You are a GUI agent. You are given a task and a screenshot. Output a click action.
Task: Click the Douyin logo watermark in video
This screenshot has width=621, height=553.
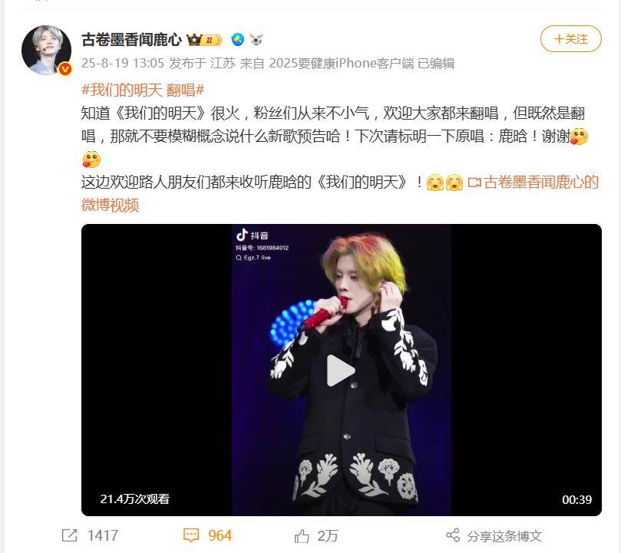pyautogui.click(x=253, y=235)
